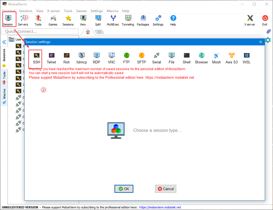The height and width of the screenshot is (210, 273).
Task: Open the Macros menu
Action: click(113, 11)
